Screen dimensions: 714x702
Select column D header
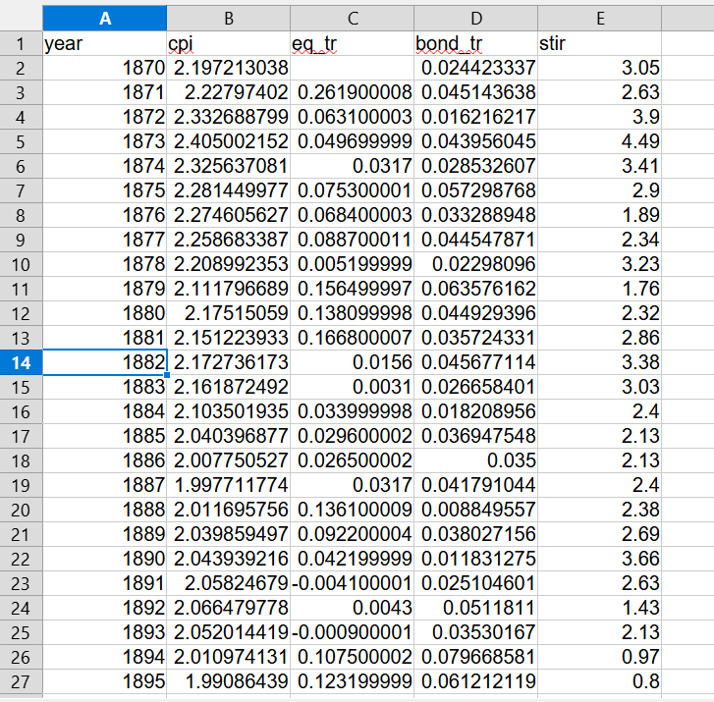click(x=476, y=19)
